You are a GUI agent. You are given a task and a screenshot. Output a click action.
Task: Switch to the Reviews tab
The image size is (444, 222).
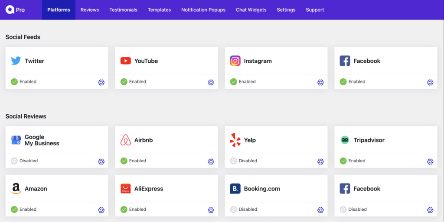coord(89,10)
